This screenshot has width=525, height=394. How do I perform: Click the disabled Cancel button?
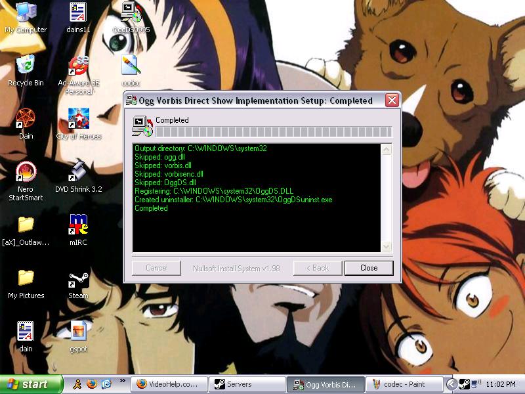(156, 268)
